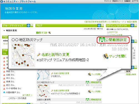Screen dimensions: 139x104
Task: Click the 検索 search button
Action: pyautogui.click(x=128, y=71)
